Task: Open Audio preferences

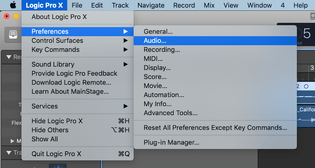Action: tap(155, 41)
